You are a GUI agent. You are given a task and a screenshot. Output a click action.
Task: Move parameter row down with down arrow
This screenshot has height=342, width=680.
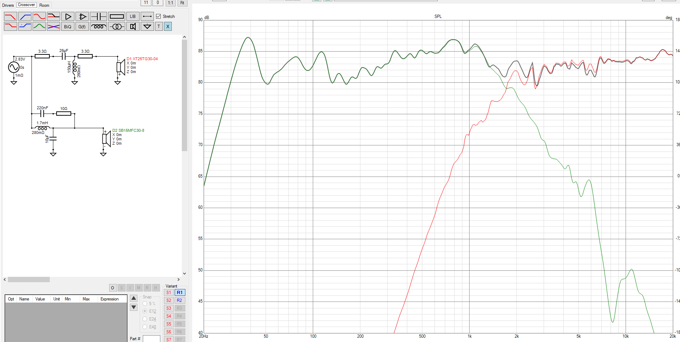133,307
